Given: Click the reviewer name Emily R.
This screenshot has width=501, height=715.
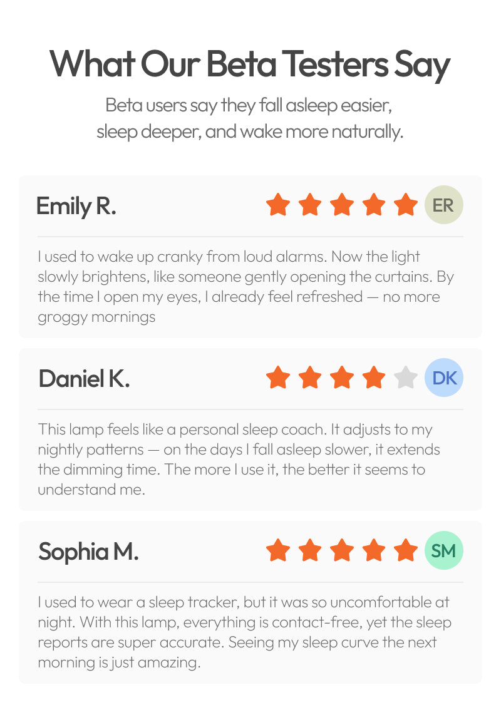Looking at the screenshot, I should (76, 206).
